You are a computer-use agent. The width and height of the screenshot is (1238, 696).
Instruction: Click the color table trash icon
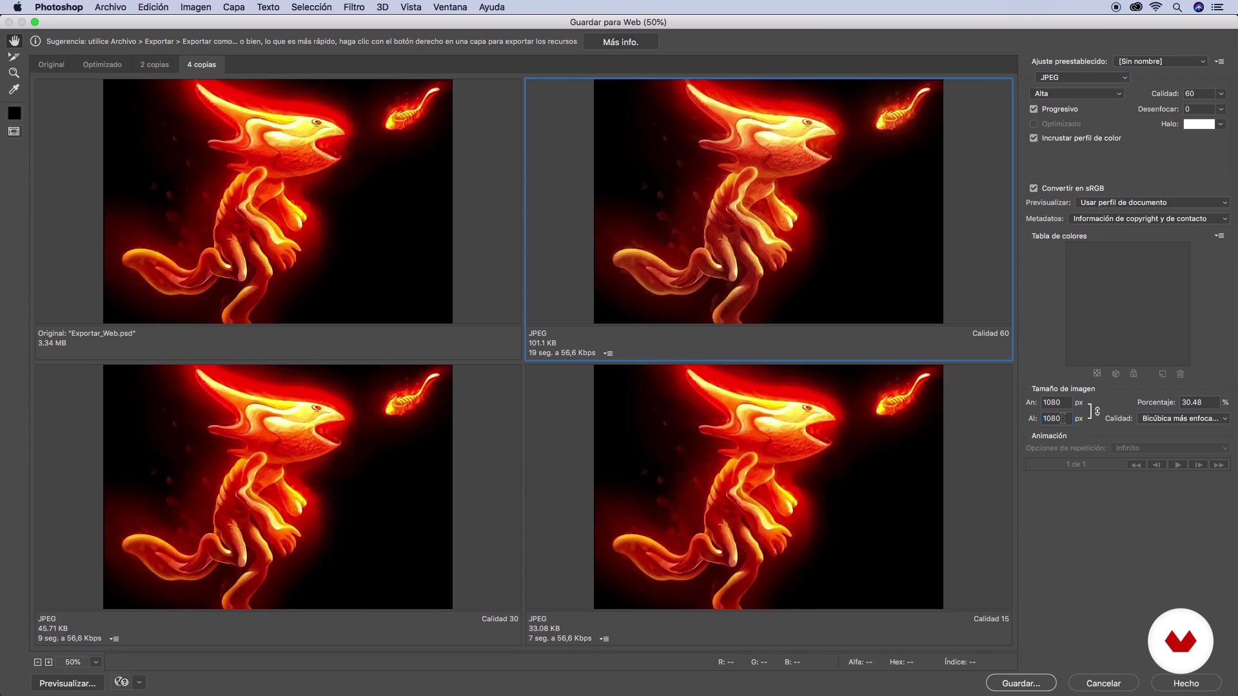click(x=1181, y=374)
